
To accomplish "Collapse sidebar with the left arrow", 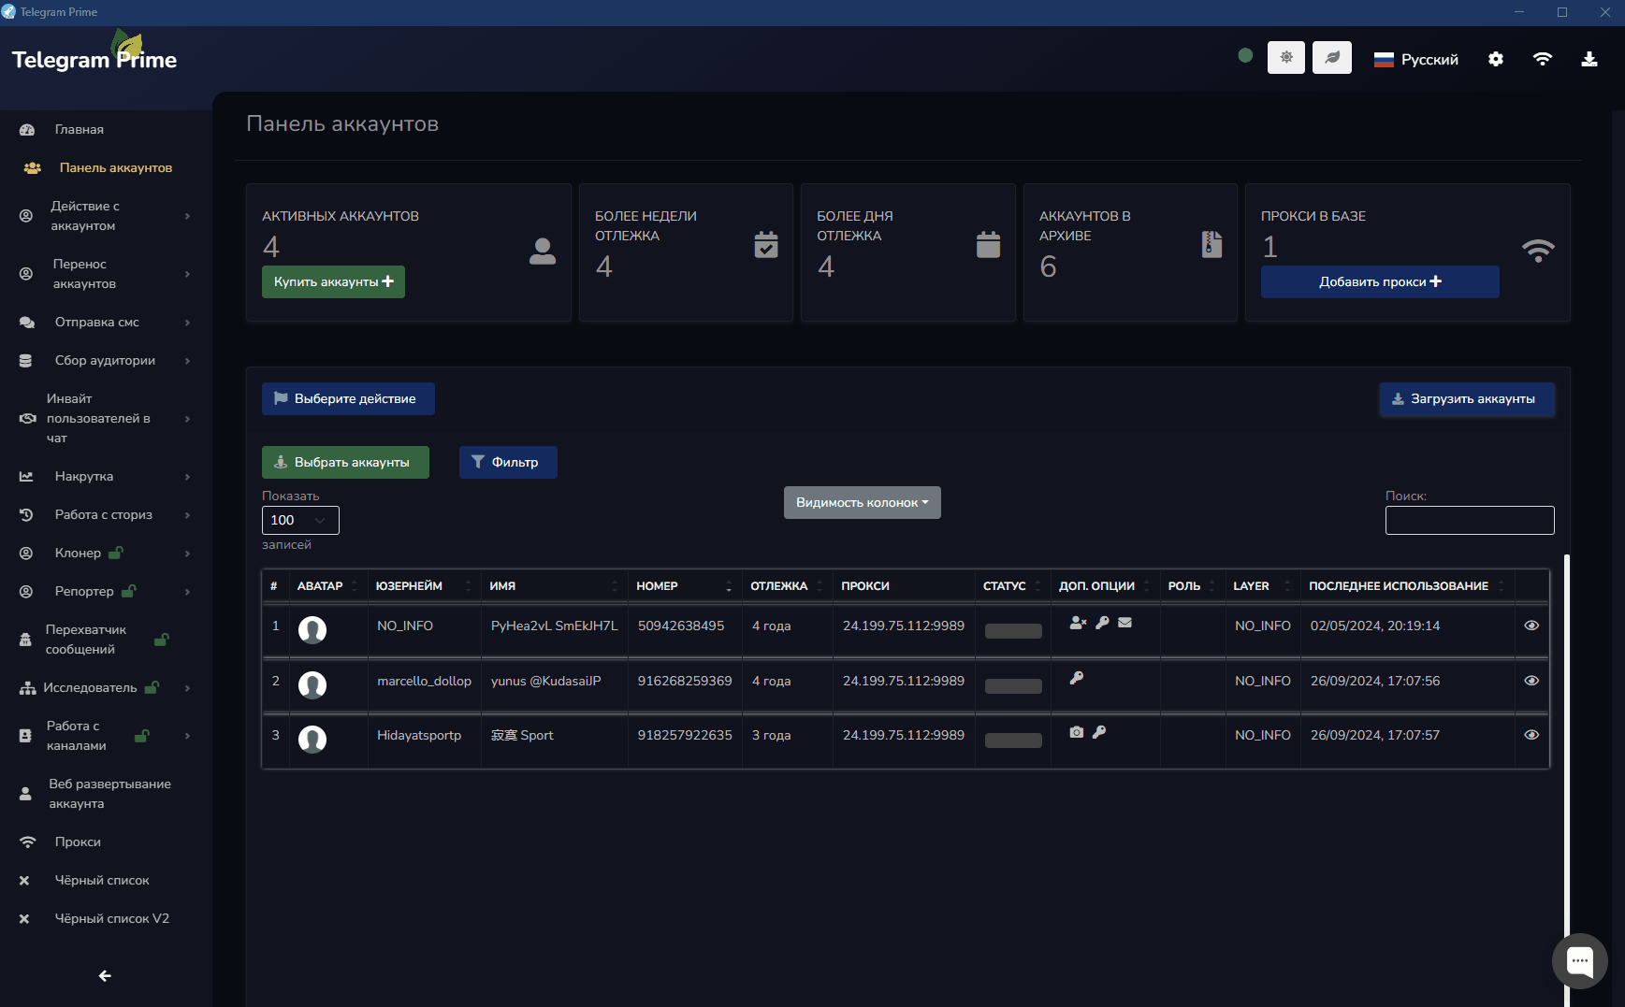I will (x=105, y=975).
